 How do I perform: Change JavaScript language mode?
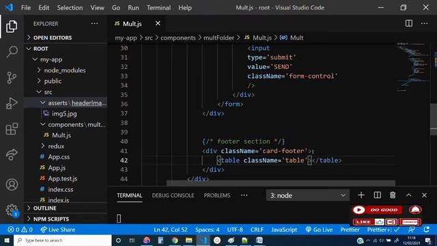(284, 230)
